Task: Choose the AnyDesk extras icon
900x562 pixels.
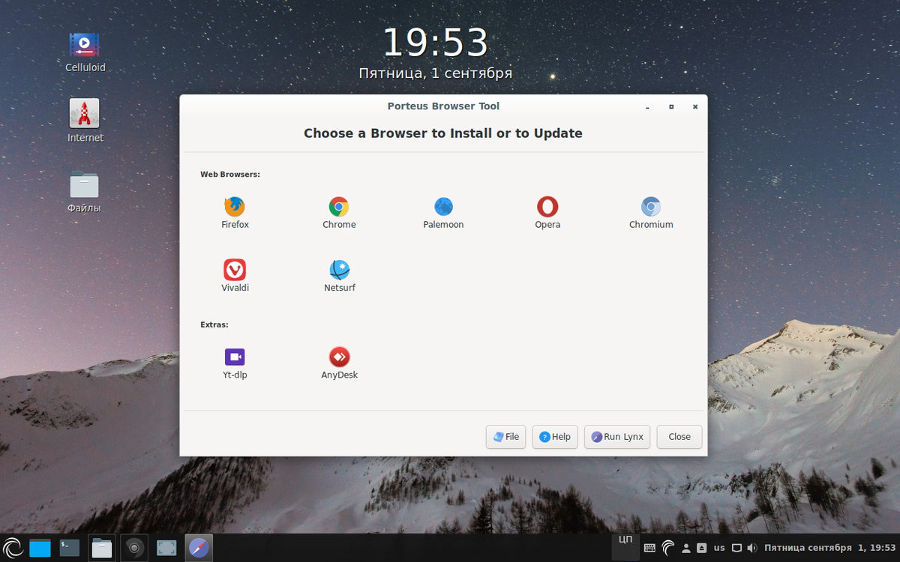Action: click(339, 357)
